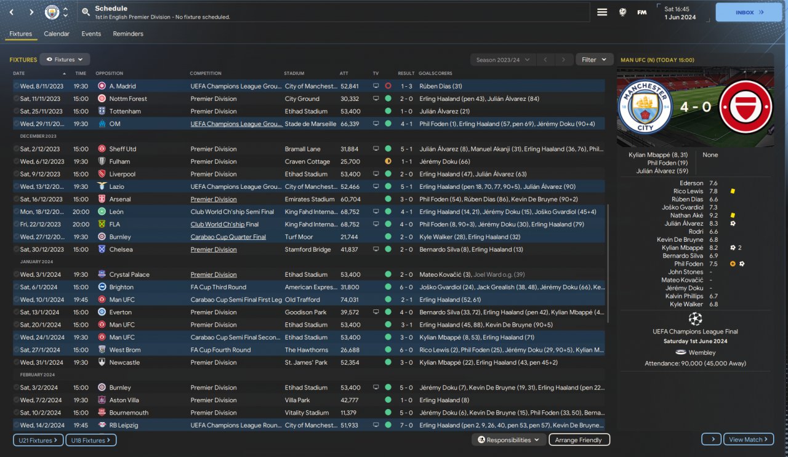The width and height of the screenshot is (788, 457).
Task: Go forward using the forward arrow
Action: pyautogui.click(x=31, y=12)
